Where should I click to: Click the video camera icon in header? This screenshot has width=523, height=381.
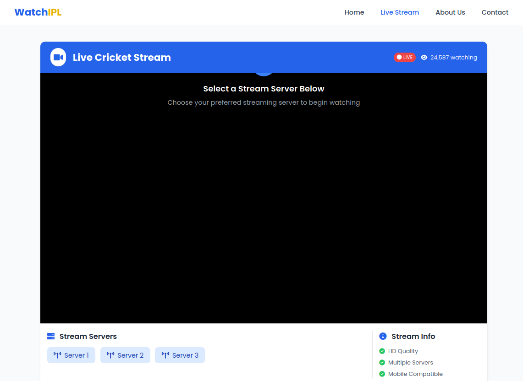coord(58,57)
